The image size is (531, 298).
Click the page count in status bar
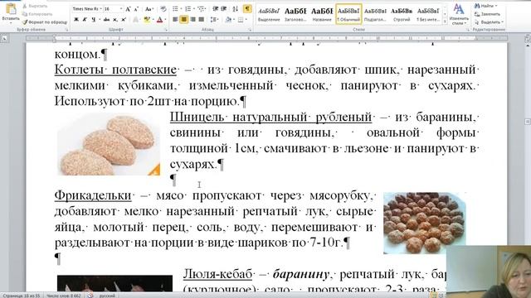[22, 296]
